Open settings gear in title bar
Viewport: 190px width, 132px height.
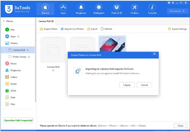(x=173, y=3)
